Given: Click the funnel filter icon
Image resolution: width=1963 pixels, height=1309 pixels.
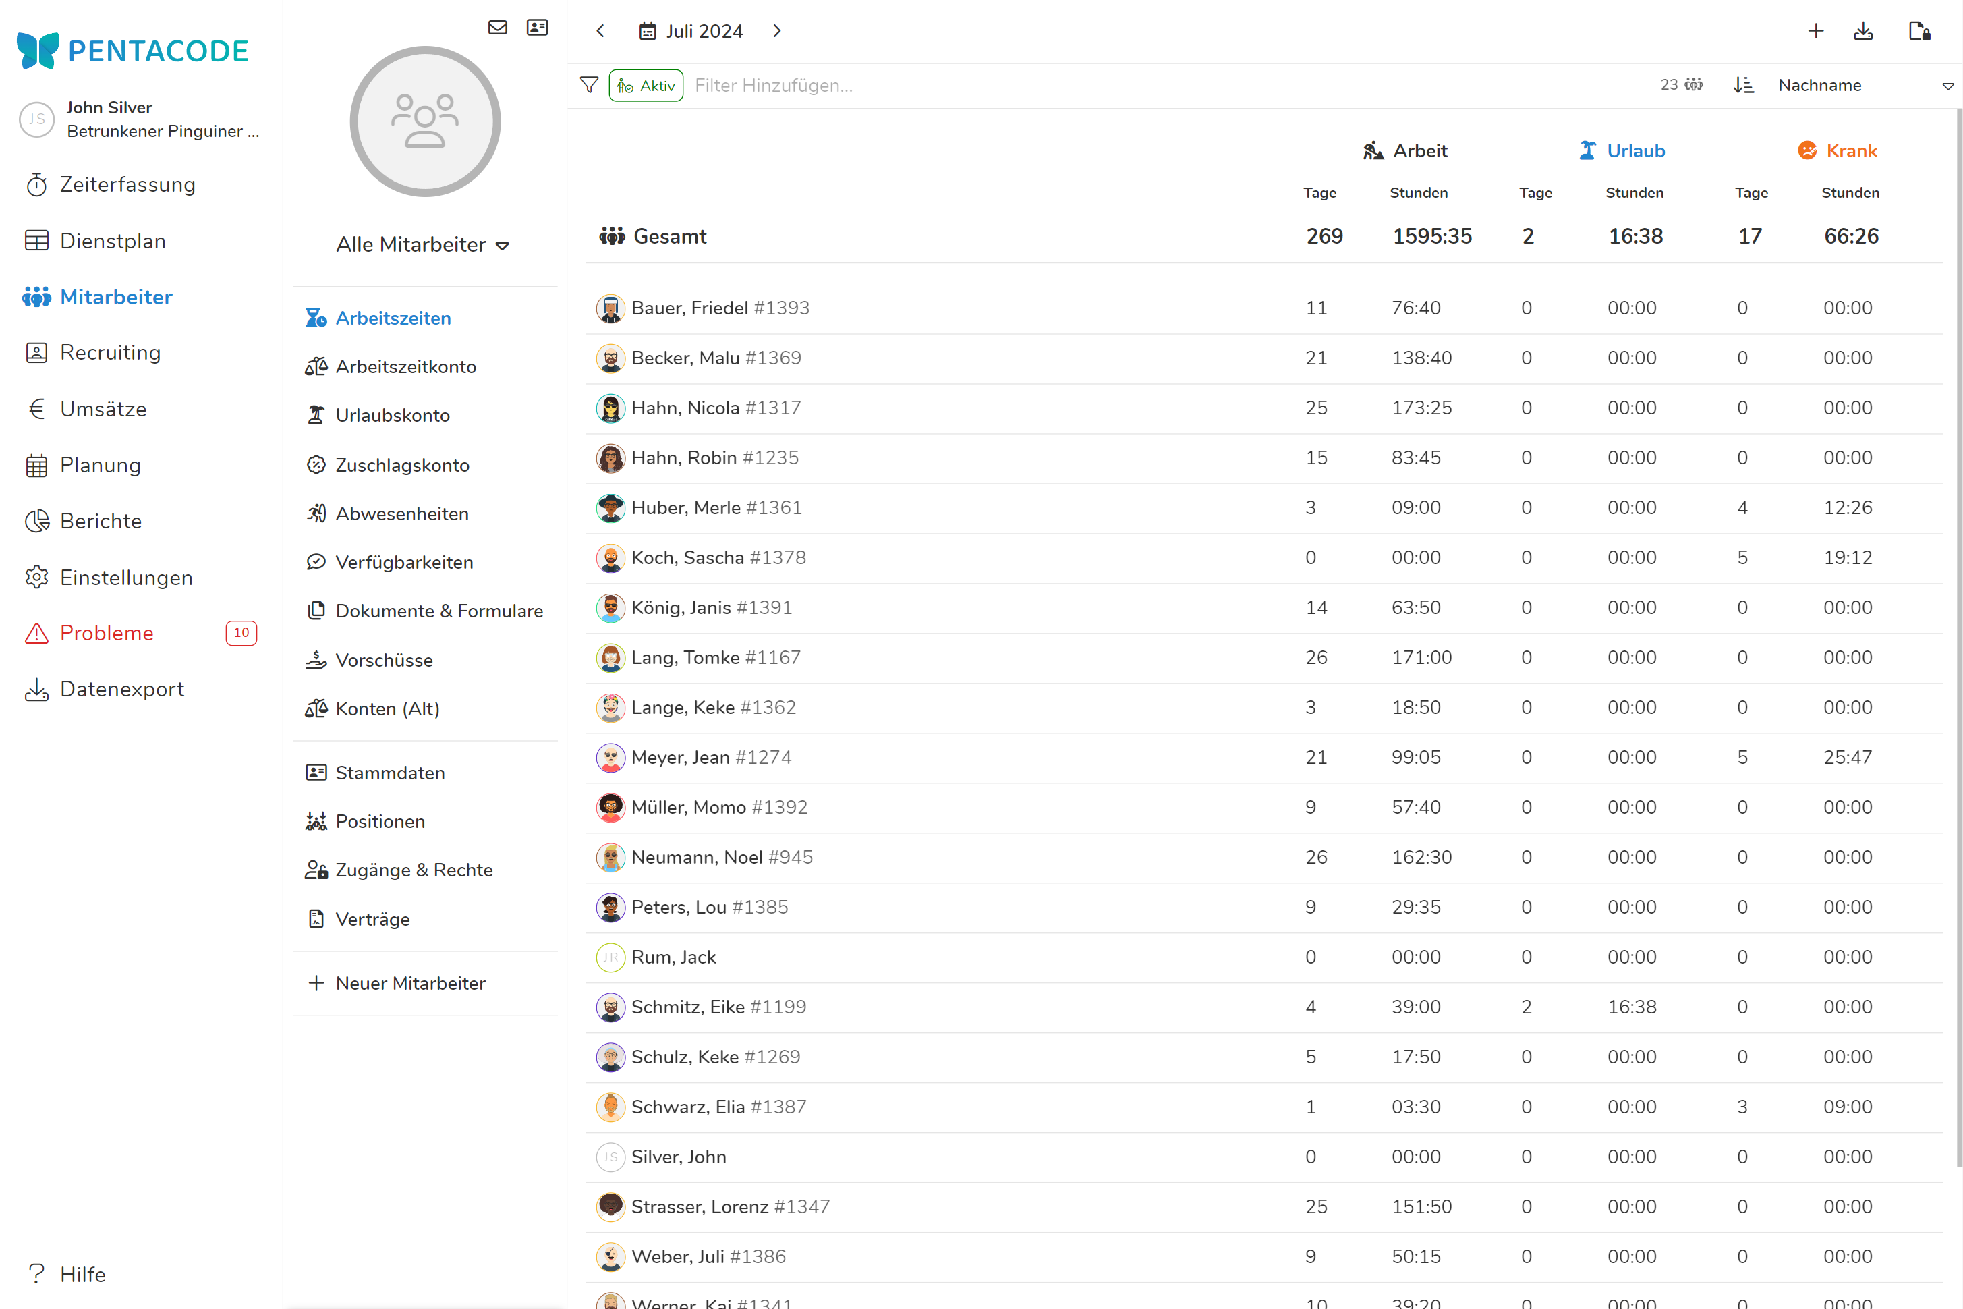Looking at the screenshot, I should tap(589, 85).
